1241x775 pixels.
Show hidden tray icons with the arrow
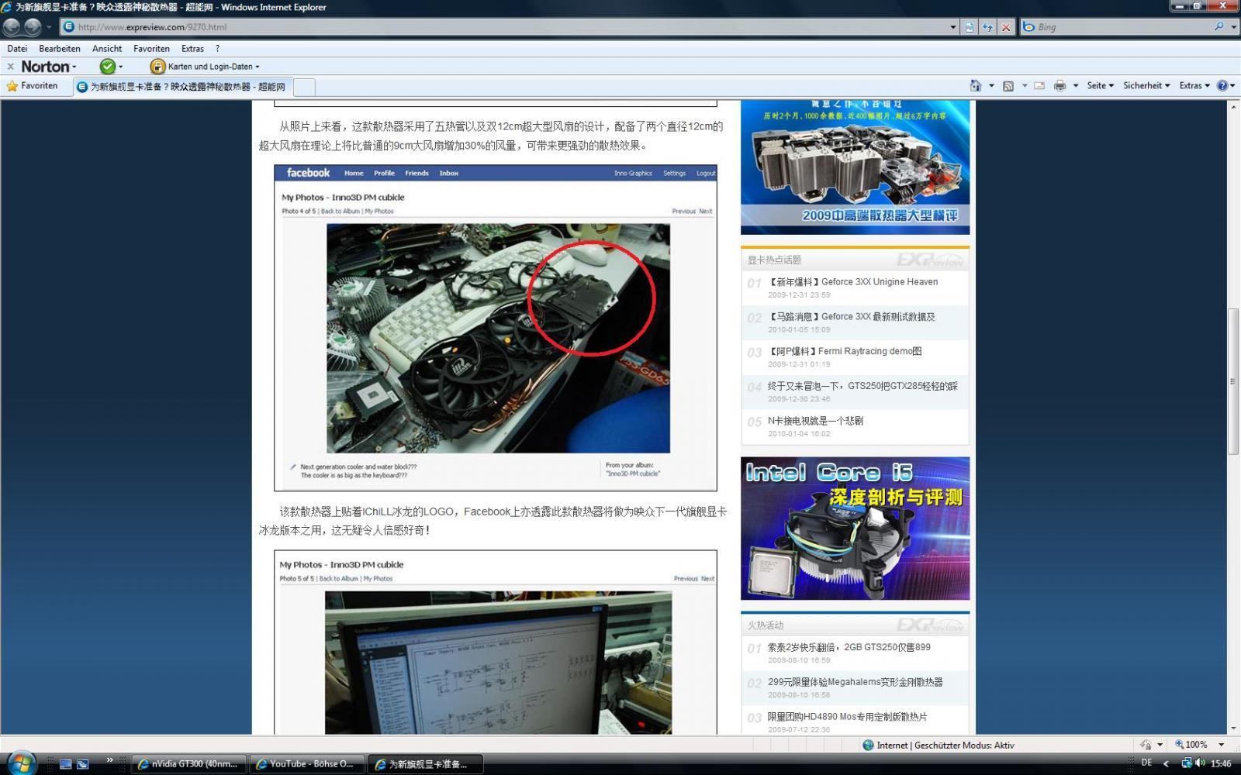click(1166, 764)
